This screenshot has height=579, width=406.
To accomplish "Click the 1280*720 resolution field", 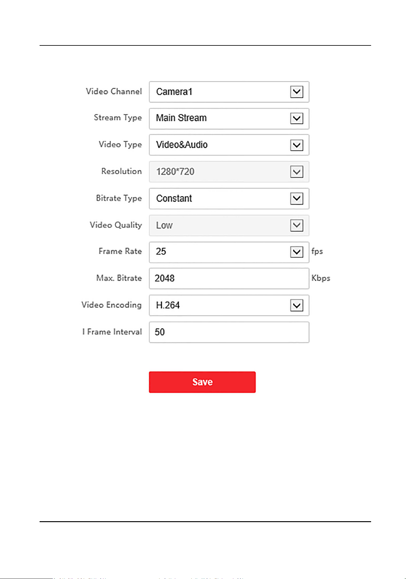I will [x=229, y=172].
